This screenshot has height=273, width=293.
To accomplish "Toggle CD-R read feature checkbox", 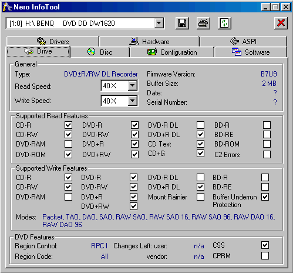I will [x=68, y=125].
